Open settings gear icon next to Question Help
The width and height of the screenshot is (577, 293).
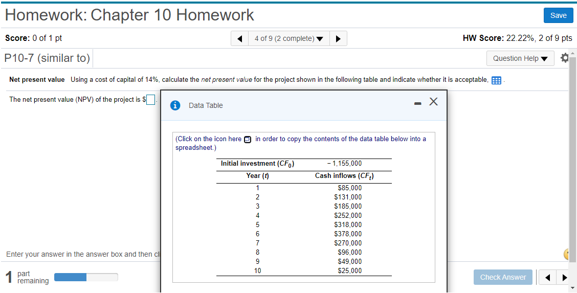tap(564, 58)
